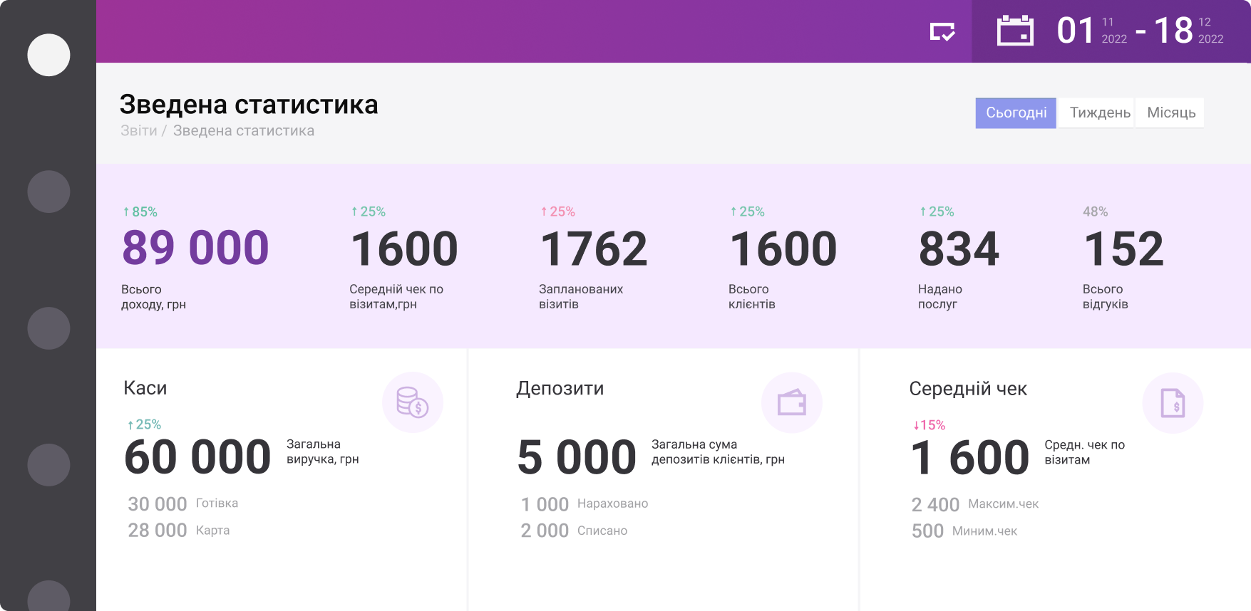Click the wallet icon in Депозити card

point(791,403)
